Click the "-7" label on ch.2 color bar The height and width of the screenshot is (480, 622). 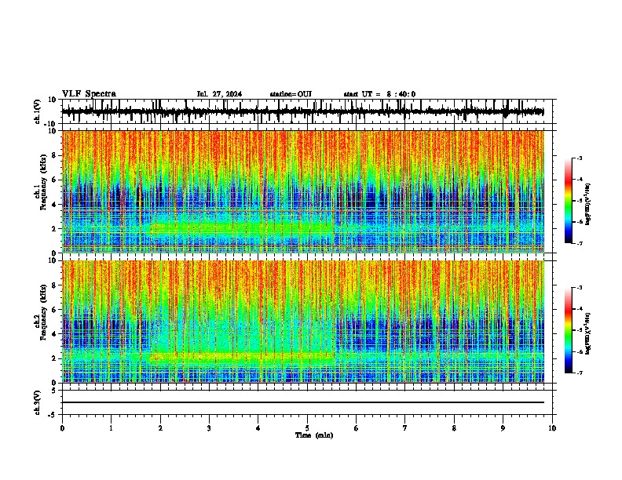[x=579, y=373]
